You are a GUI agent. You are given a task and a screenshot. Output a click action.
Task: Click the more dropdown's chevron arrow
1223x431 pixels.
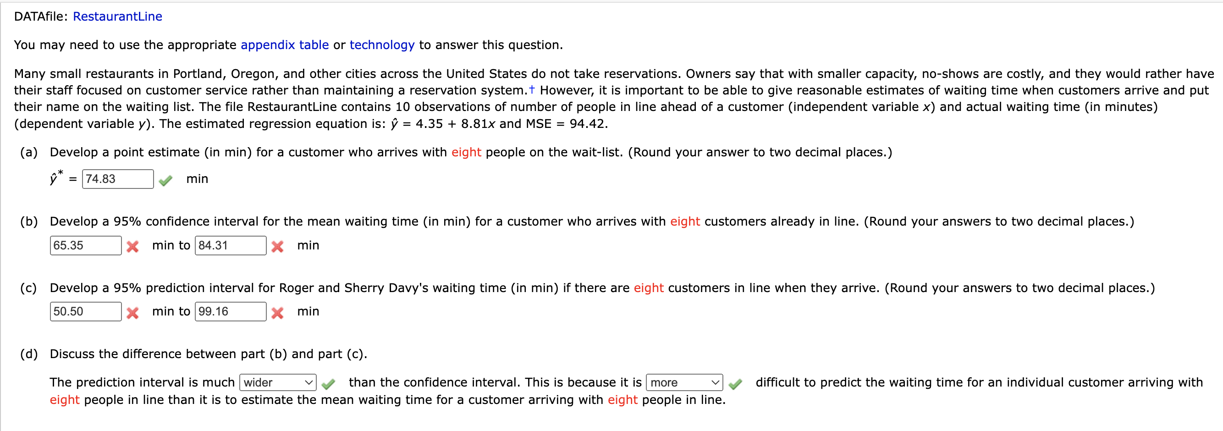pos(716,382)
